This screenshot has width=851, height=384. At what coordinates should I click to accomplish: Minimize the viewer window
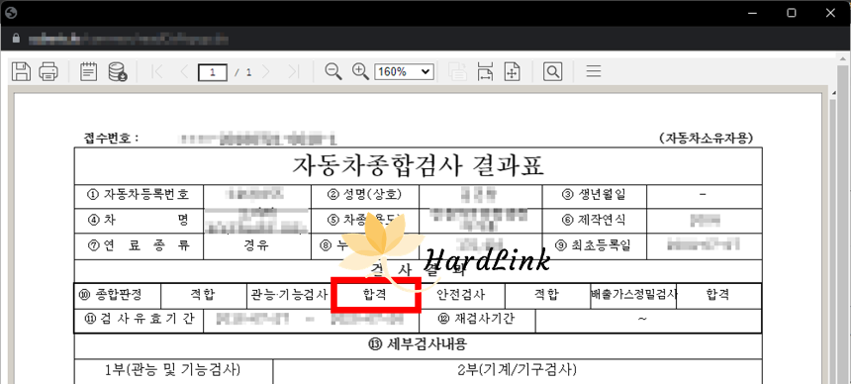pos(753,13)
